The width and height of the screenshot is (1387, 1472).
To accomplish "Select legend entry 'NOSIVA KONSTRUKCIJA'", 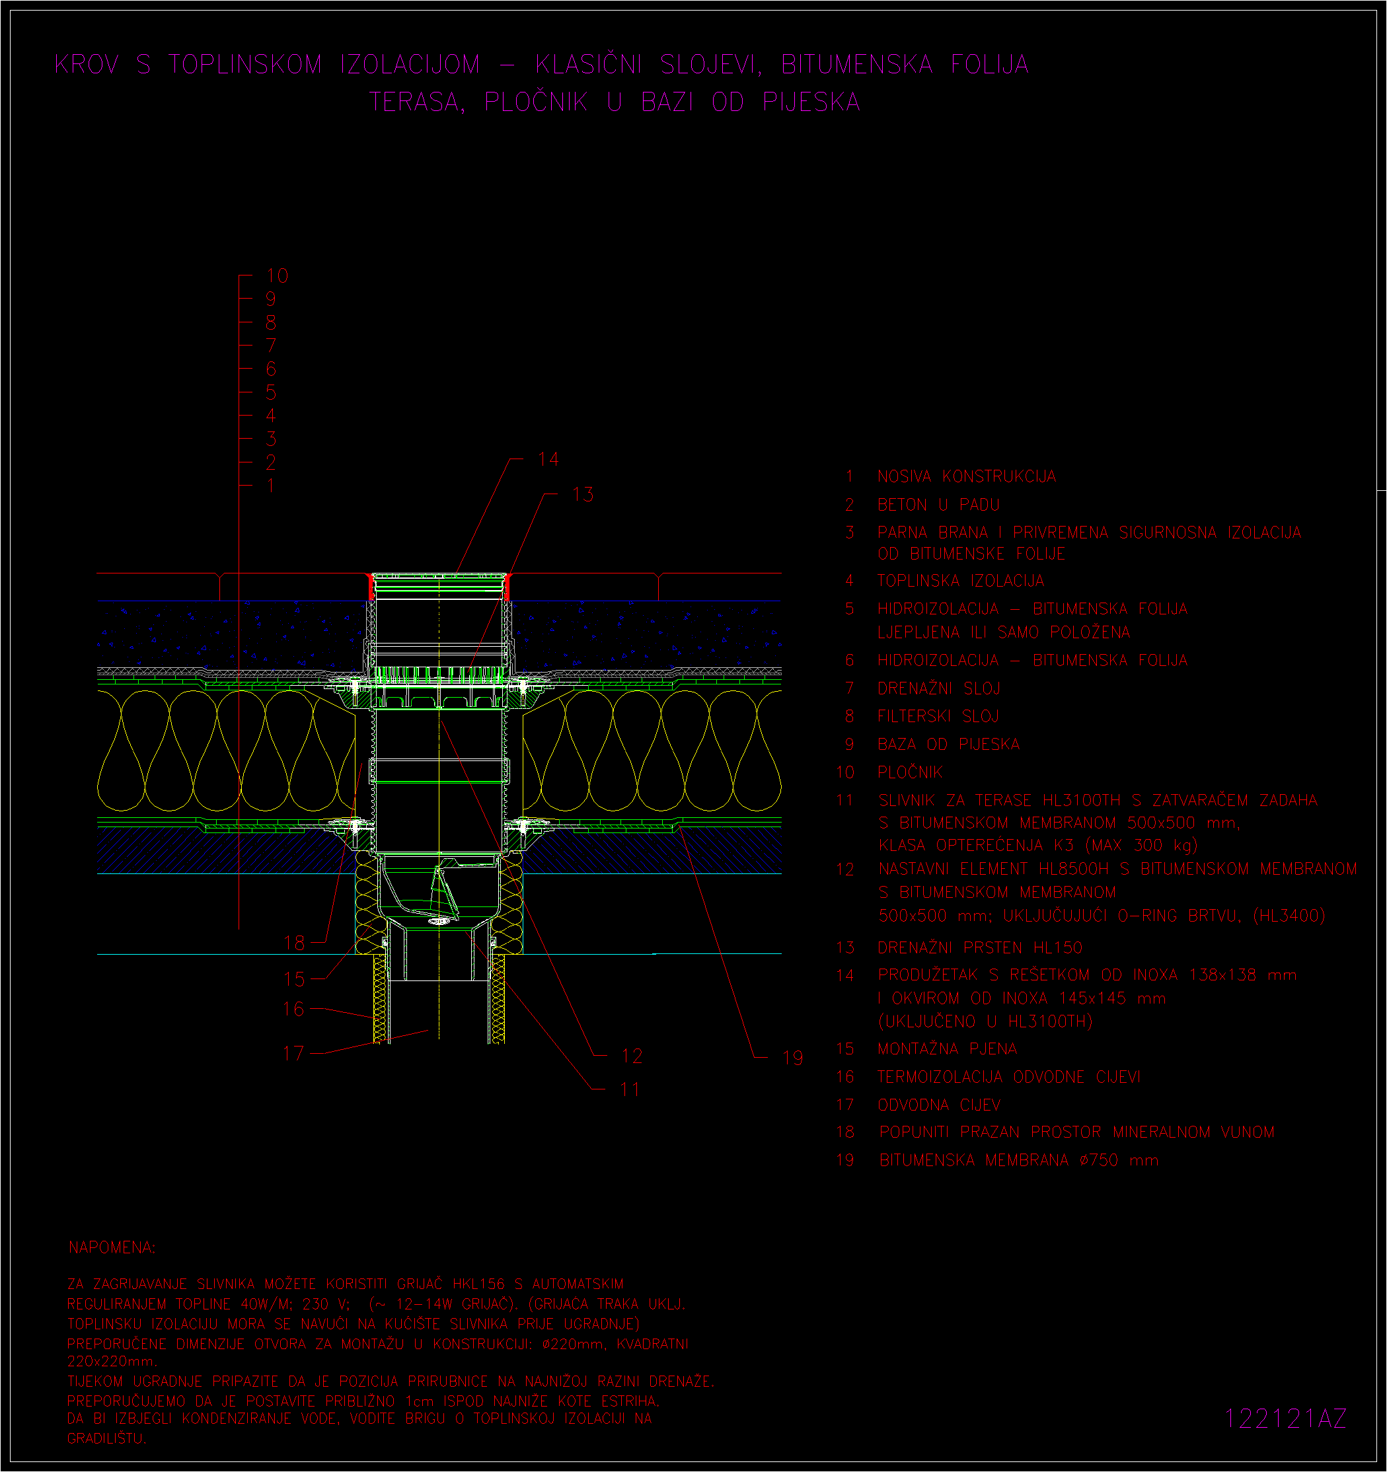I will pos(966,476).
